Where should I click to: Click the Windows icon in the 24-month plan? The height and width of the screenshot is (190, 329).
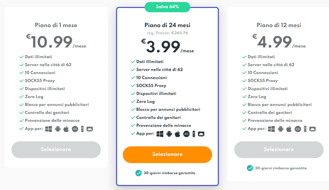pyautogui.click(x=159, y=134)
